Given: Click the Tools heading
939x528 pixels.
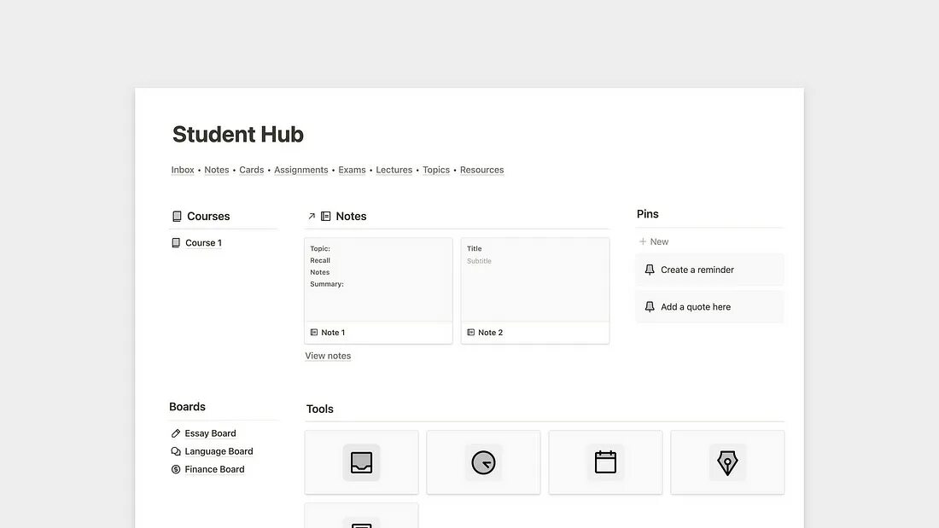Looking at the screenshot, I should pos(320,409).
